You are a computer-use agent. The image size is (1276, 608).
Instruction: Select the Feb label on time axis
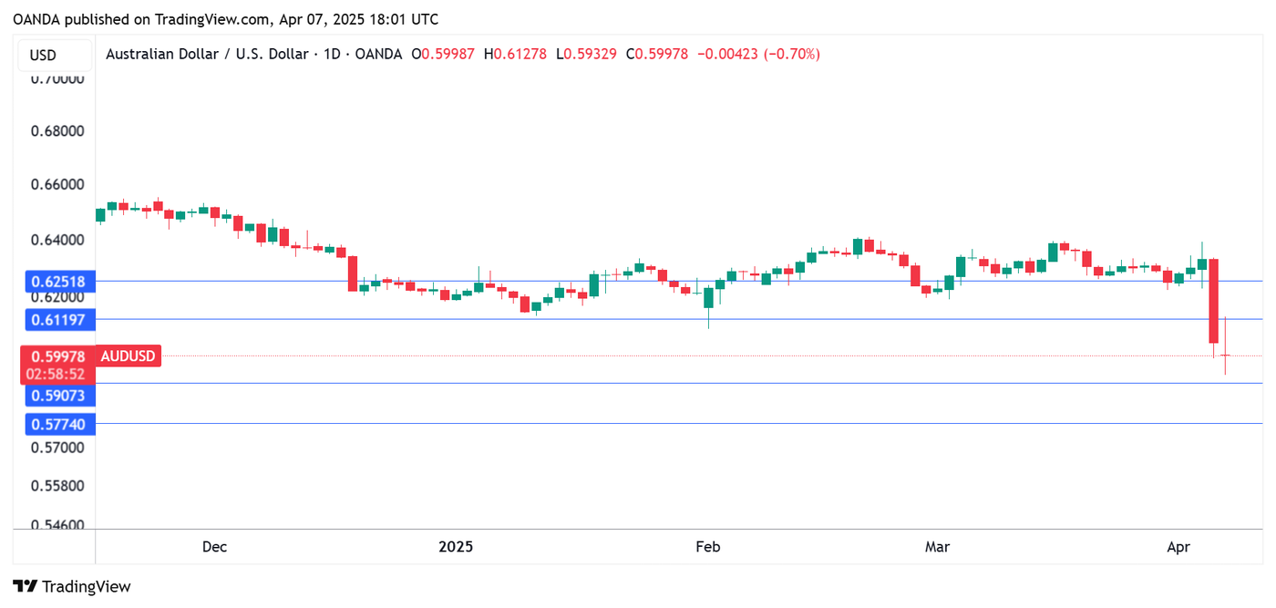707,547
